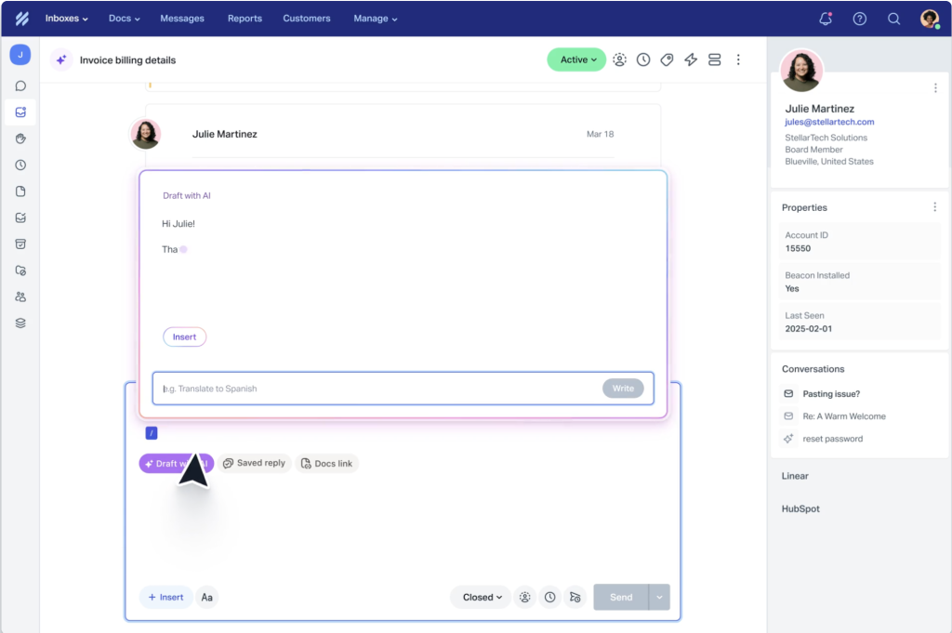
Task: Click the tag icon in conversation header
Action: point(667,59)
